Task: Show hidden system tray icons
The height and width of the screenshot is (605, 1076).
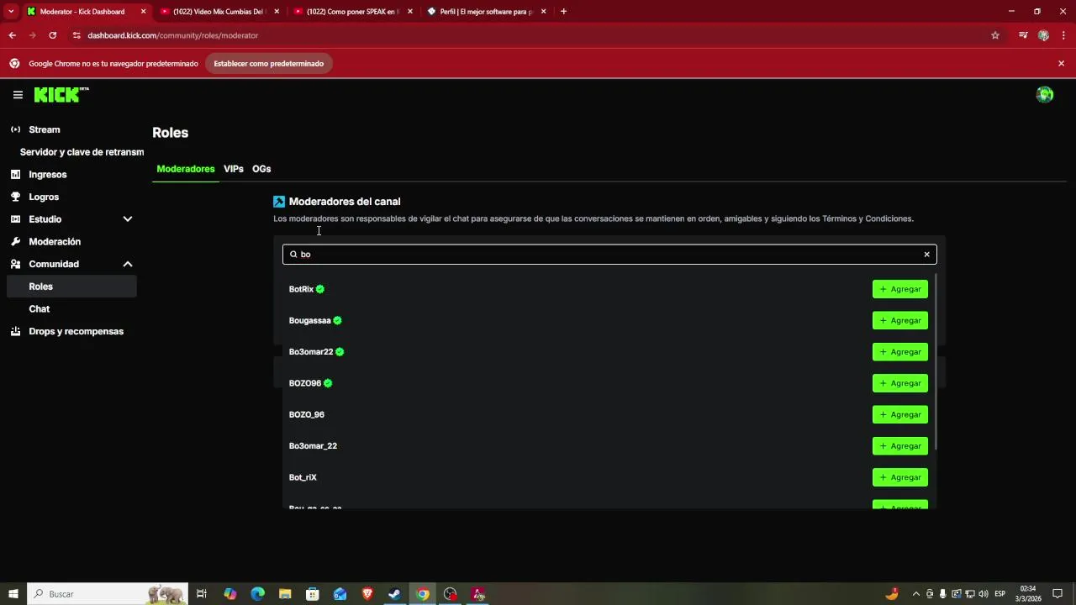Action: pyautogui.click(x=915, y=594)
